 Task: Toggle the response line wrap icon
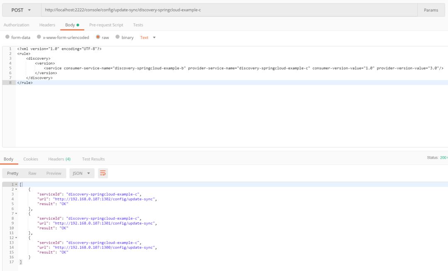click(103, 173)
